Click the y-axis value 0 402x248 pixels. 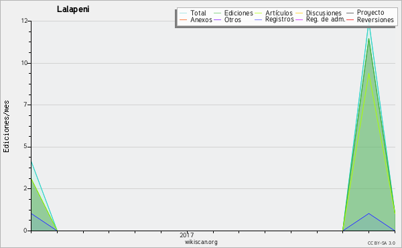point(25,231)
